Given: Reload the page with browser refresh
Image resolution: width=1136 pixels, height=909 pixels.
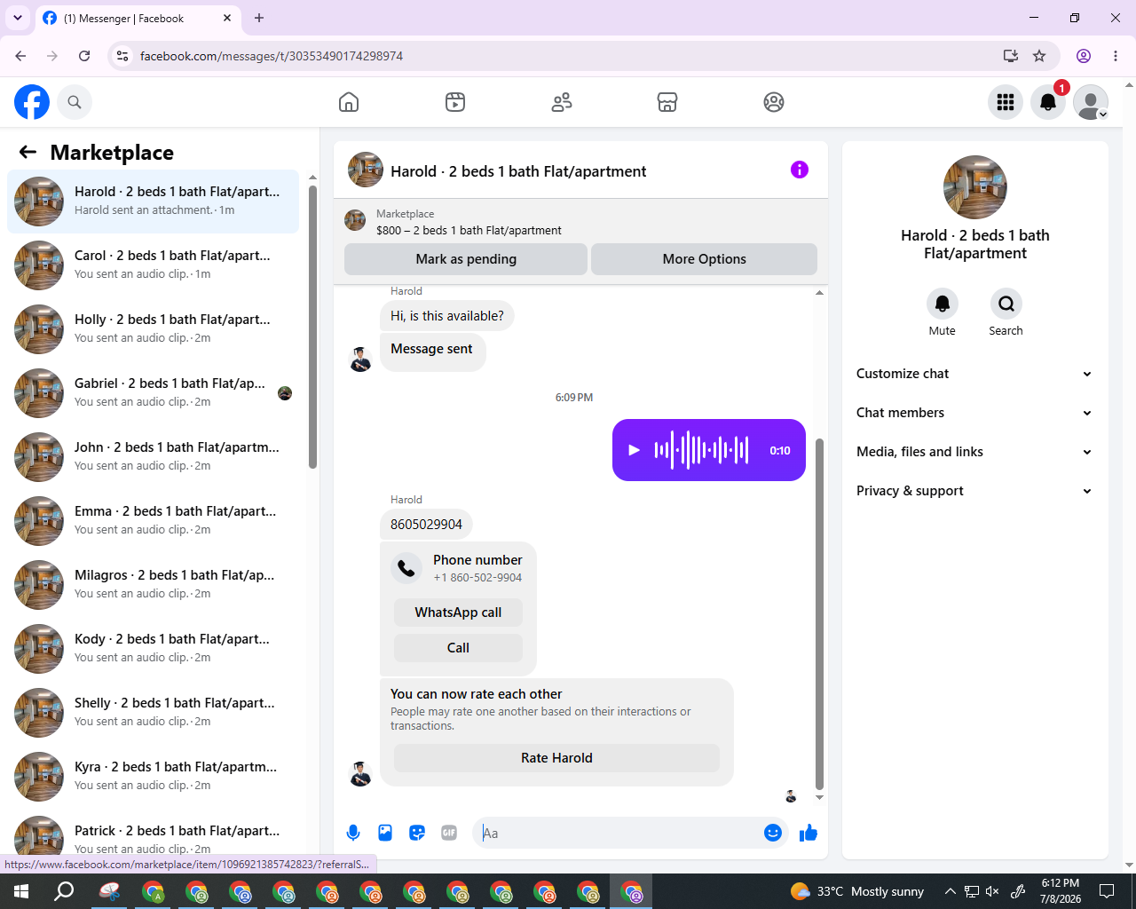Looking at the screenshot, I should [x=84, y=56].
